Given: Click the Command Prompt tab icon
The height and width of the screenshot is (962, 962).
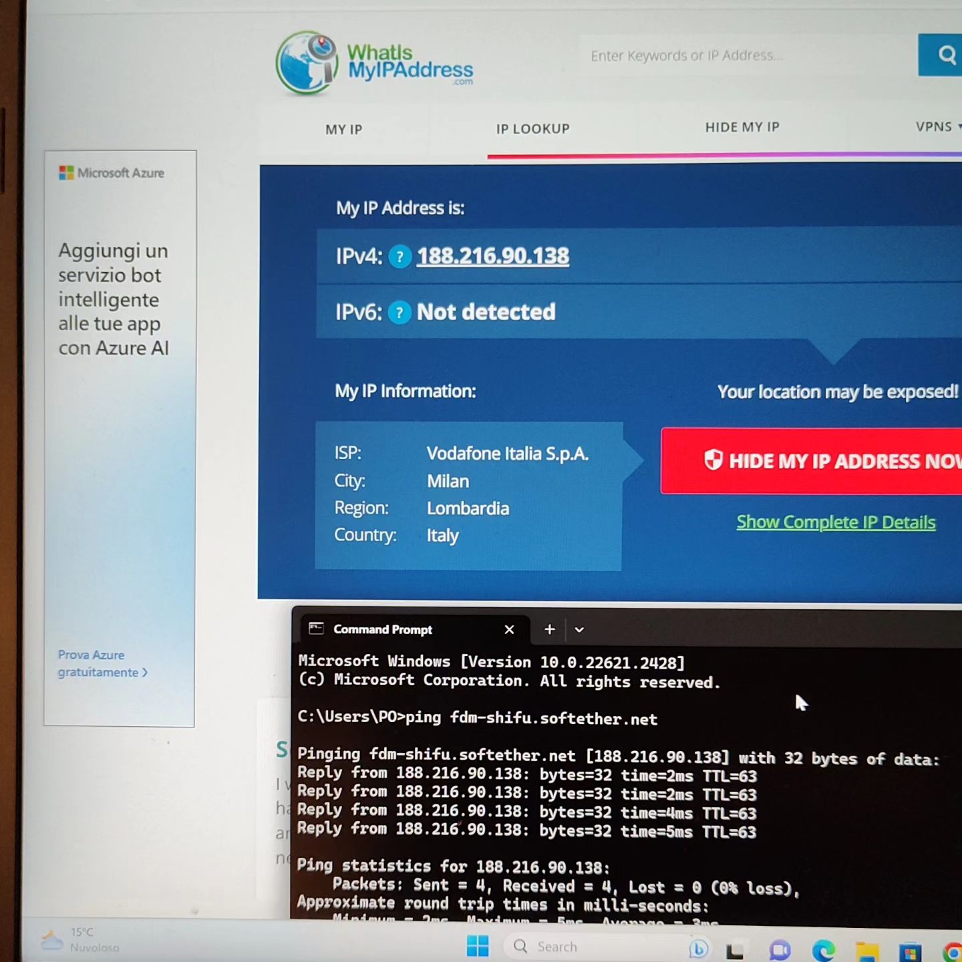Looking at the screenshot, I should pyautogui.click(x=316, y=629).
